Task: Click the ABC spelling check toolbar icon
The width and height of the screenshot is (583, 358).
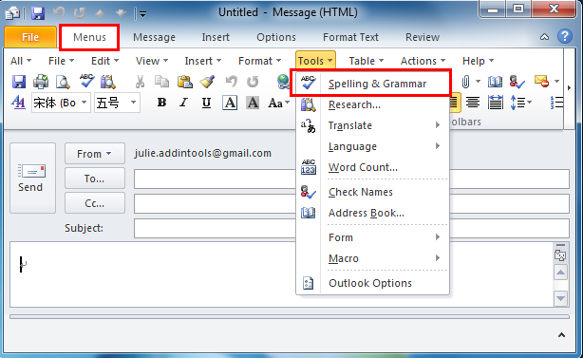Action: coord(87,81)
